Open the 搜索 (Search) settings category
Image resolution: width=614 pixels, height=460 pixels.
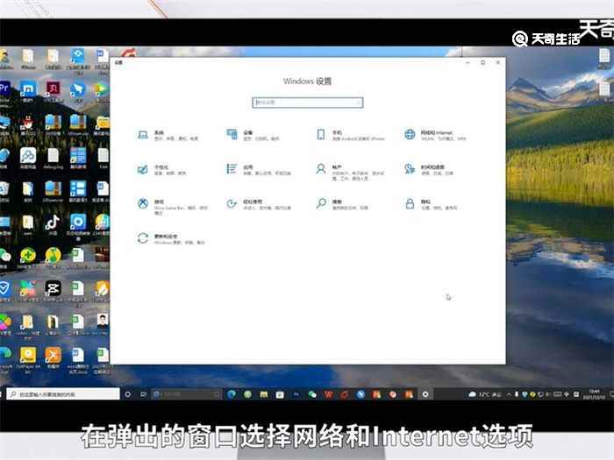click(342, 204)
